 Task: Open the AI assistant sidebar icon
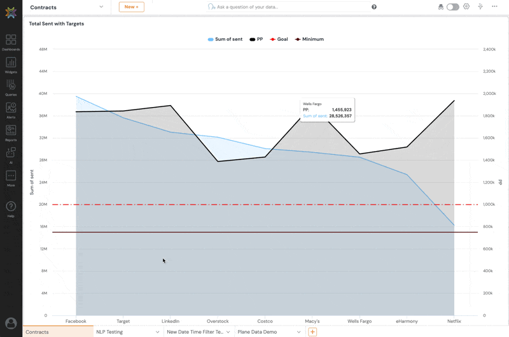point(11,155)
